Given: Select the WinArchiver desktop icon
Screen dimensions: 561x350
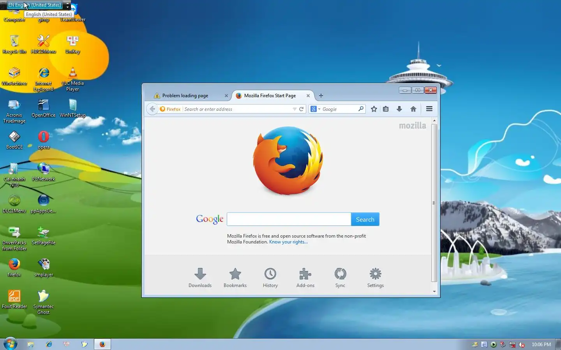Looking at the screenshot, I should click(14, 76).
